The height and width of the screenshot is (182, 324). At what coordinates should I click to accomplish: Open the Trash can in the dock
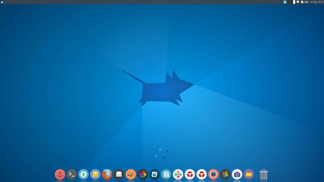click(x=264, y=174)
